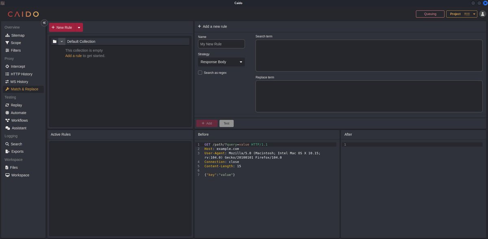Click the '{"key":"value"}' body line

220,175
